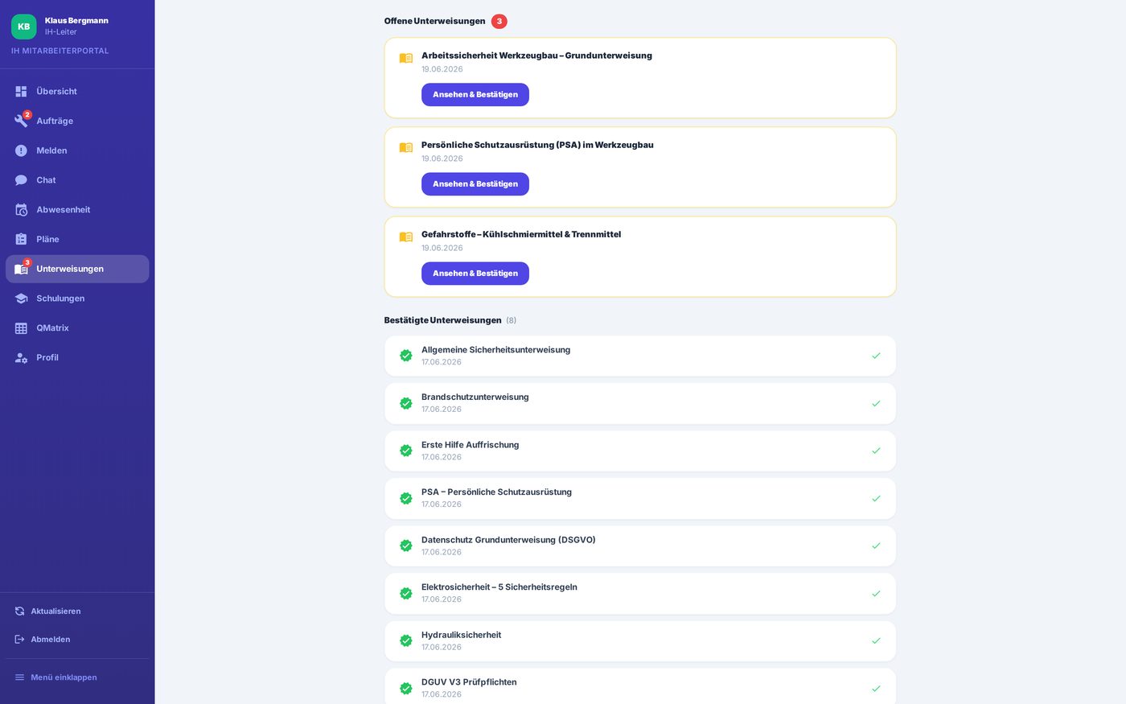Viewport: 1126px width, 704px height.
Task: Click the checkmark at right of PSA – Persönliche Schutzausrüstung
Action: pyautogui.click(x=876, y=499)
